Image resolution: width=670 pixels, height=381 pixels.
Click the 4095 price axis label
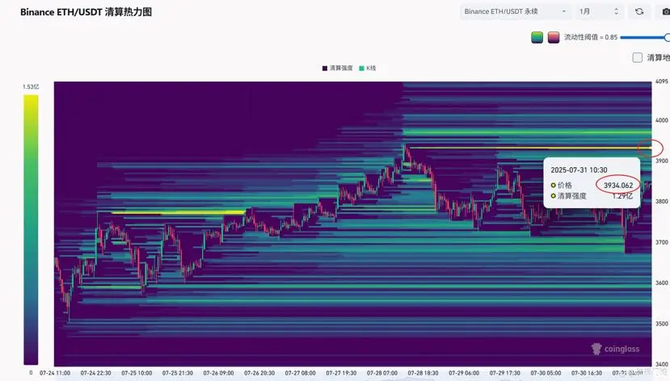pyautogui.click(x=661, y=81)
